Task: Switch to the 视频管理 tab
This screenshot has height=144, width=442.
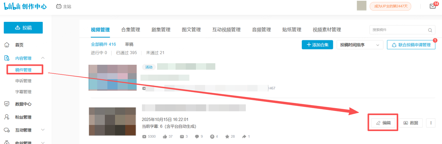Action: pyautogui.click(x=100, y=30)
